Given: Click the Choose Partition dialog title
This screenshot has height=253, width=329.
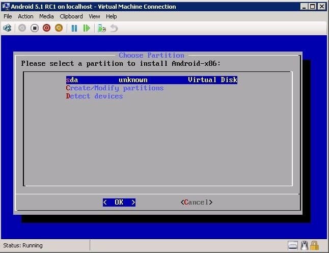Looking at the screenshot, I should click(x=151, y=55).
